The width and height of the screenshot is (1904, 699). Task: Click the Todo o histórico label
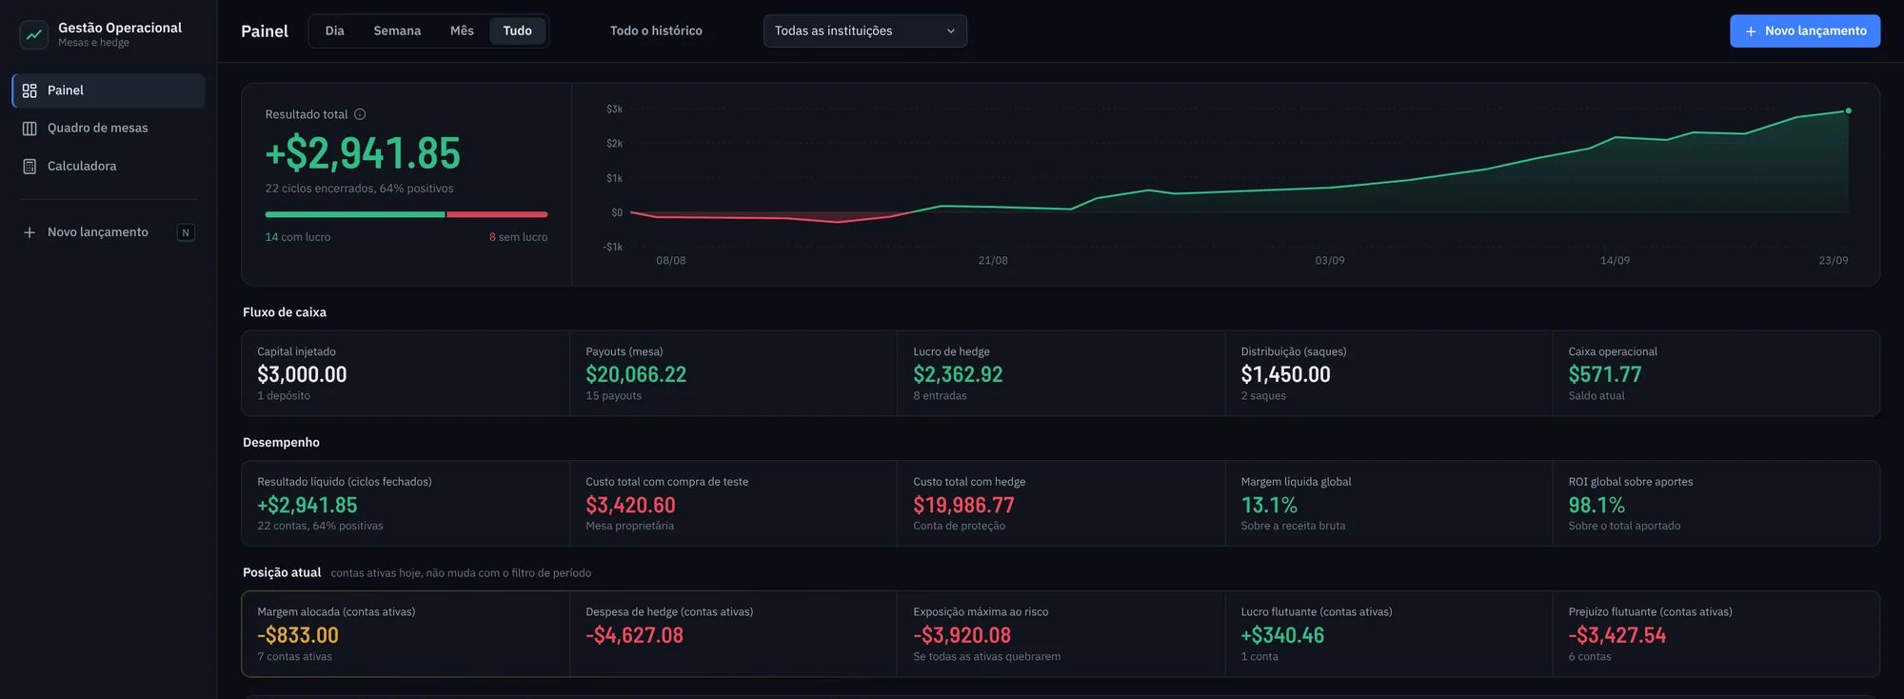coord(656,31)
